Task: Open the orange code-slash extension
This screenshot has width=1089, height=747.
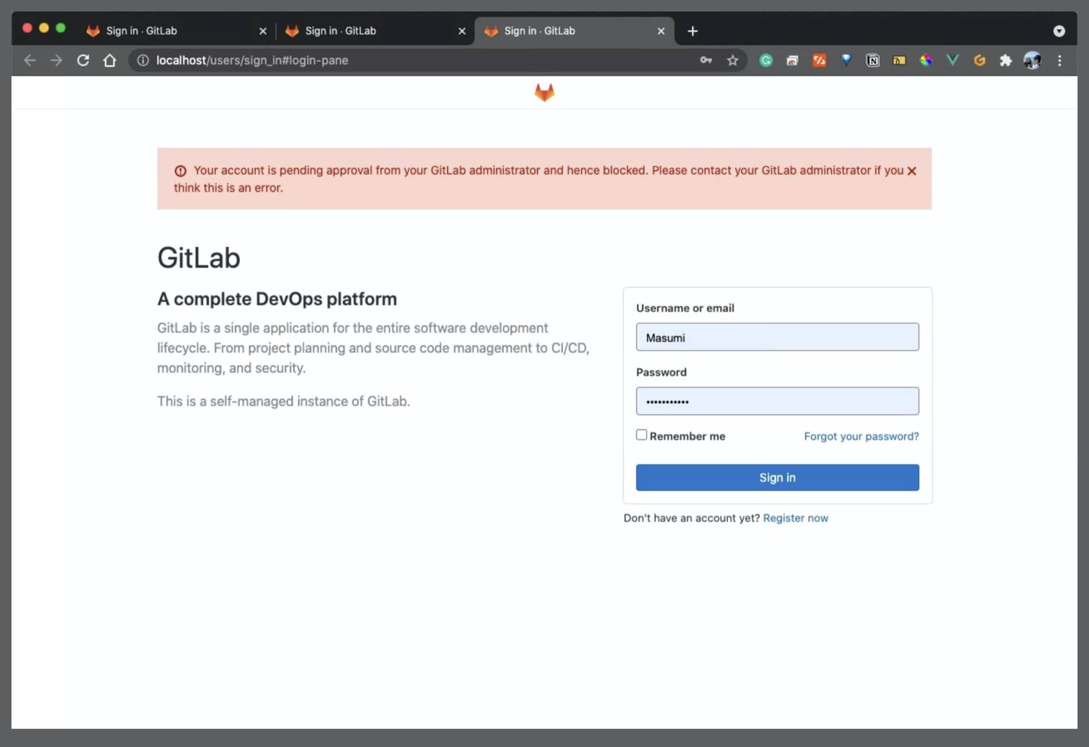Action: (x=819, y=60)
